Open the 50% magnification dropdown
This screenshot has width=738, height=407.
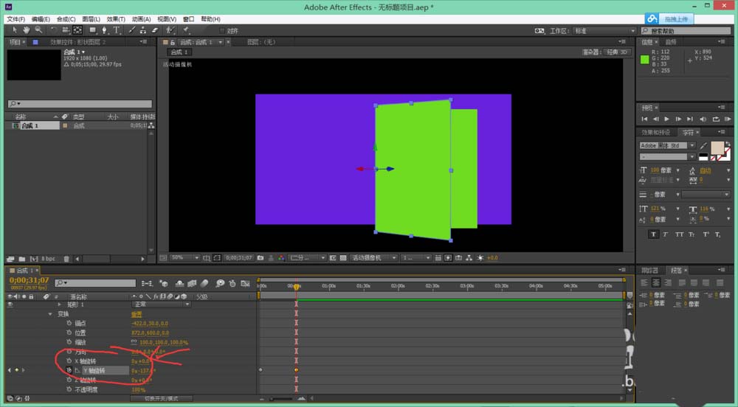coord(185,258)
